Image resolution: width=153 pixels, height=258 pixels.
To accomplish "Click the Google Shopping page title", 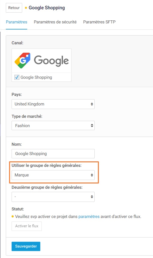I will pos(47,8).
